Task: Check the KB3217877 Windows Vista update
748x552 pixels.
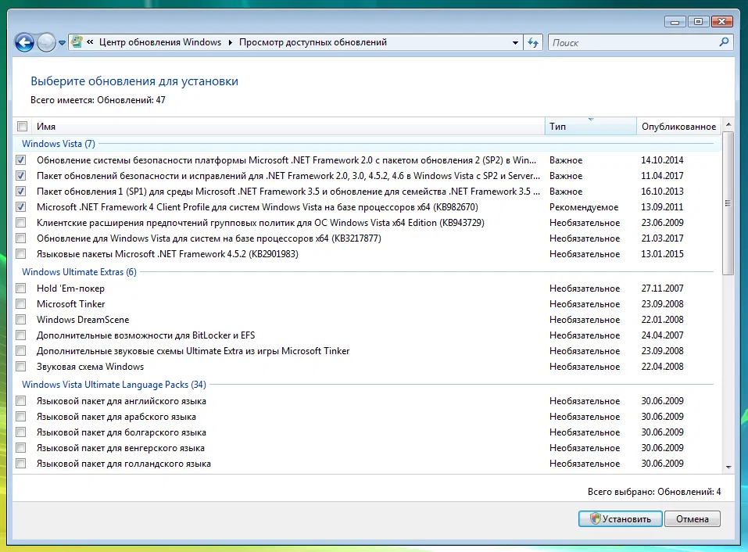Action: coord(21,238)
